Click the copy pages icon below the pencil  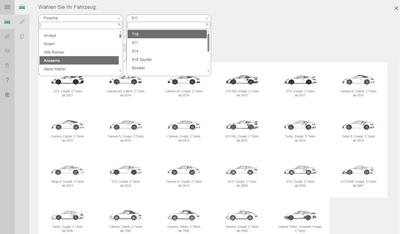coord(22,36)
